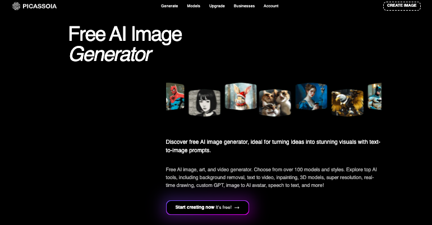Select the Batman image thumbnail
The image size is (432, 225).
(x=375, y=97)
